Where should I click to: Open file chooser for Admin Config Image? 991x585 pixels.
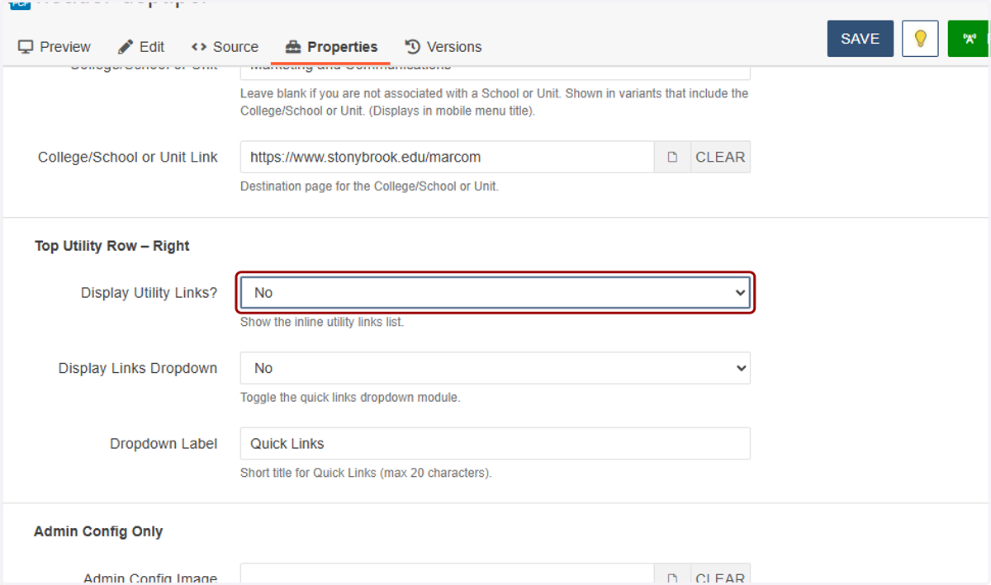click(x=672, y=574)
